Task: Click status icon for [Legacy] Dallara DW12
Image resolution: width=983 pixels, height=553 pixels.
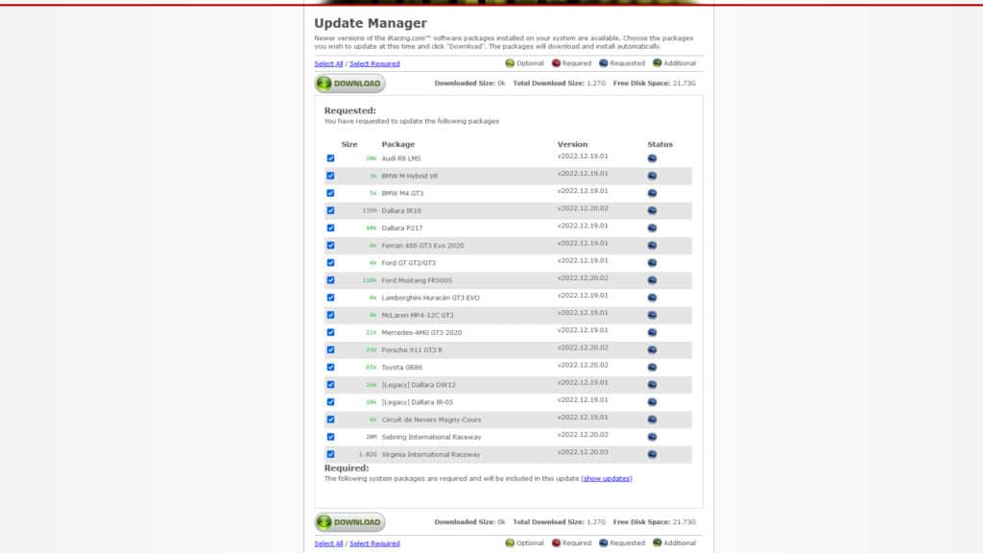Action: (652, 385)
